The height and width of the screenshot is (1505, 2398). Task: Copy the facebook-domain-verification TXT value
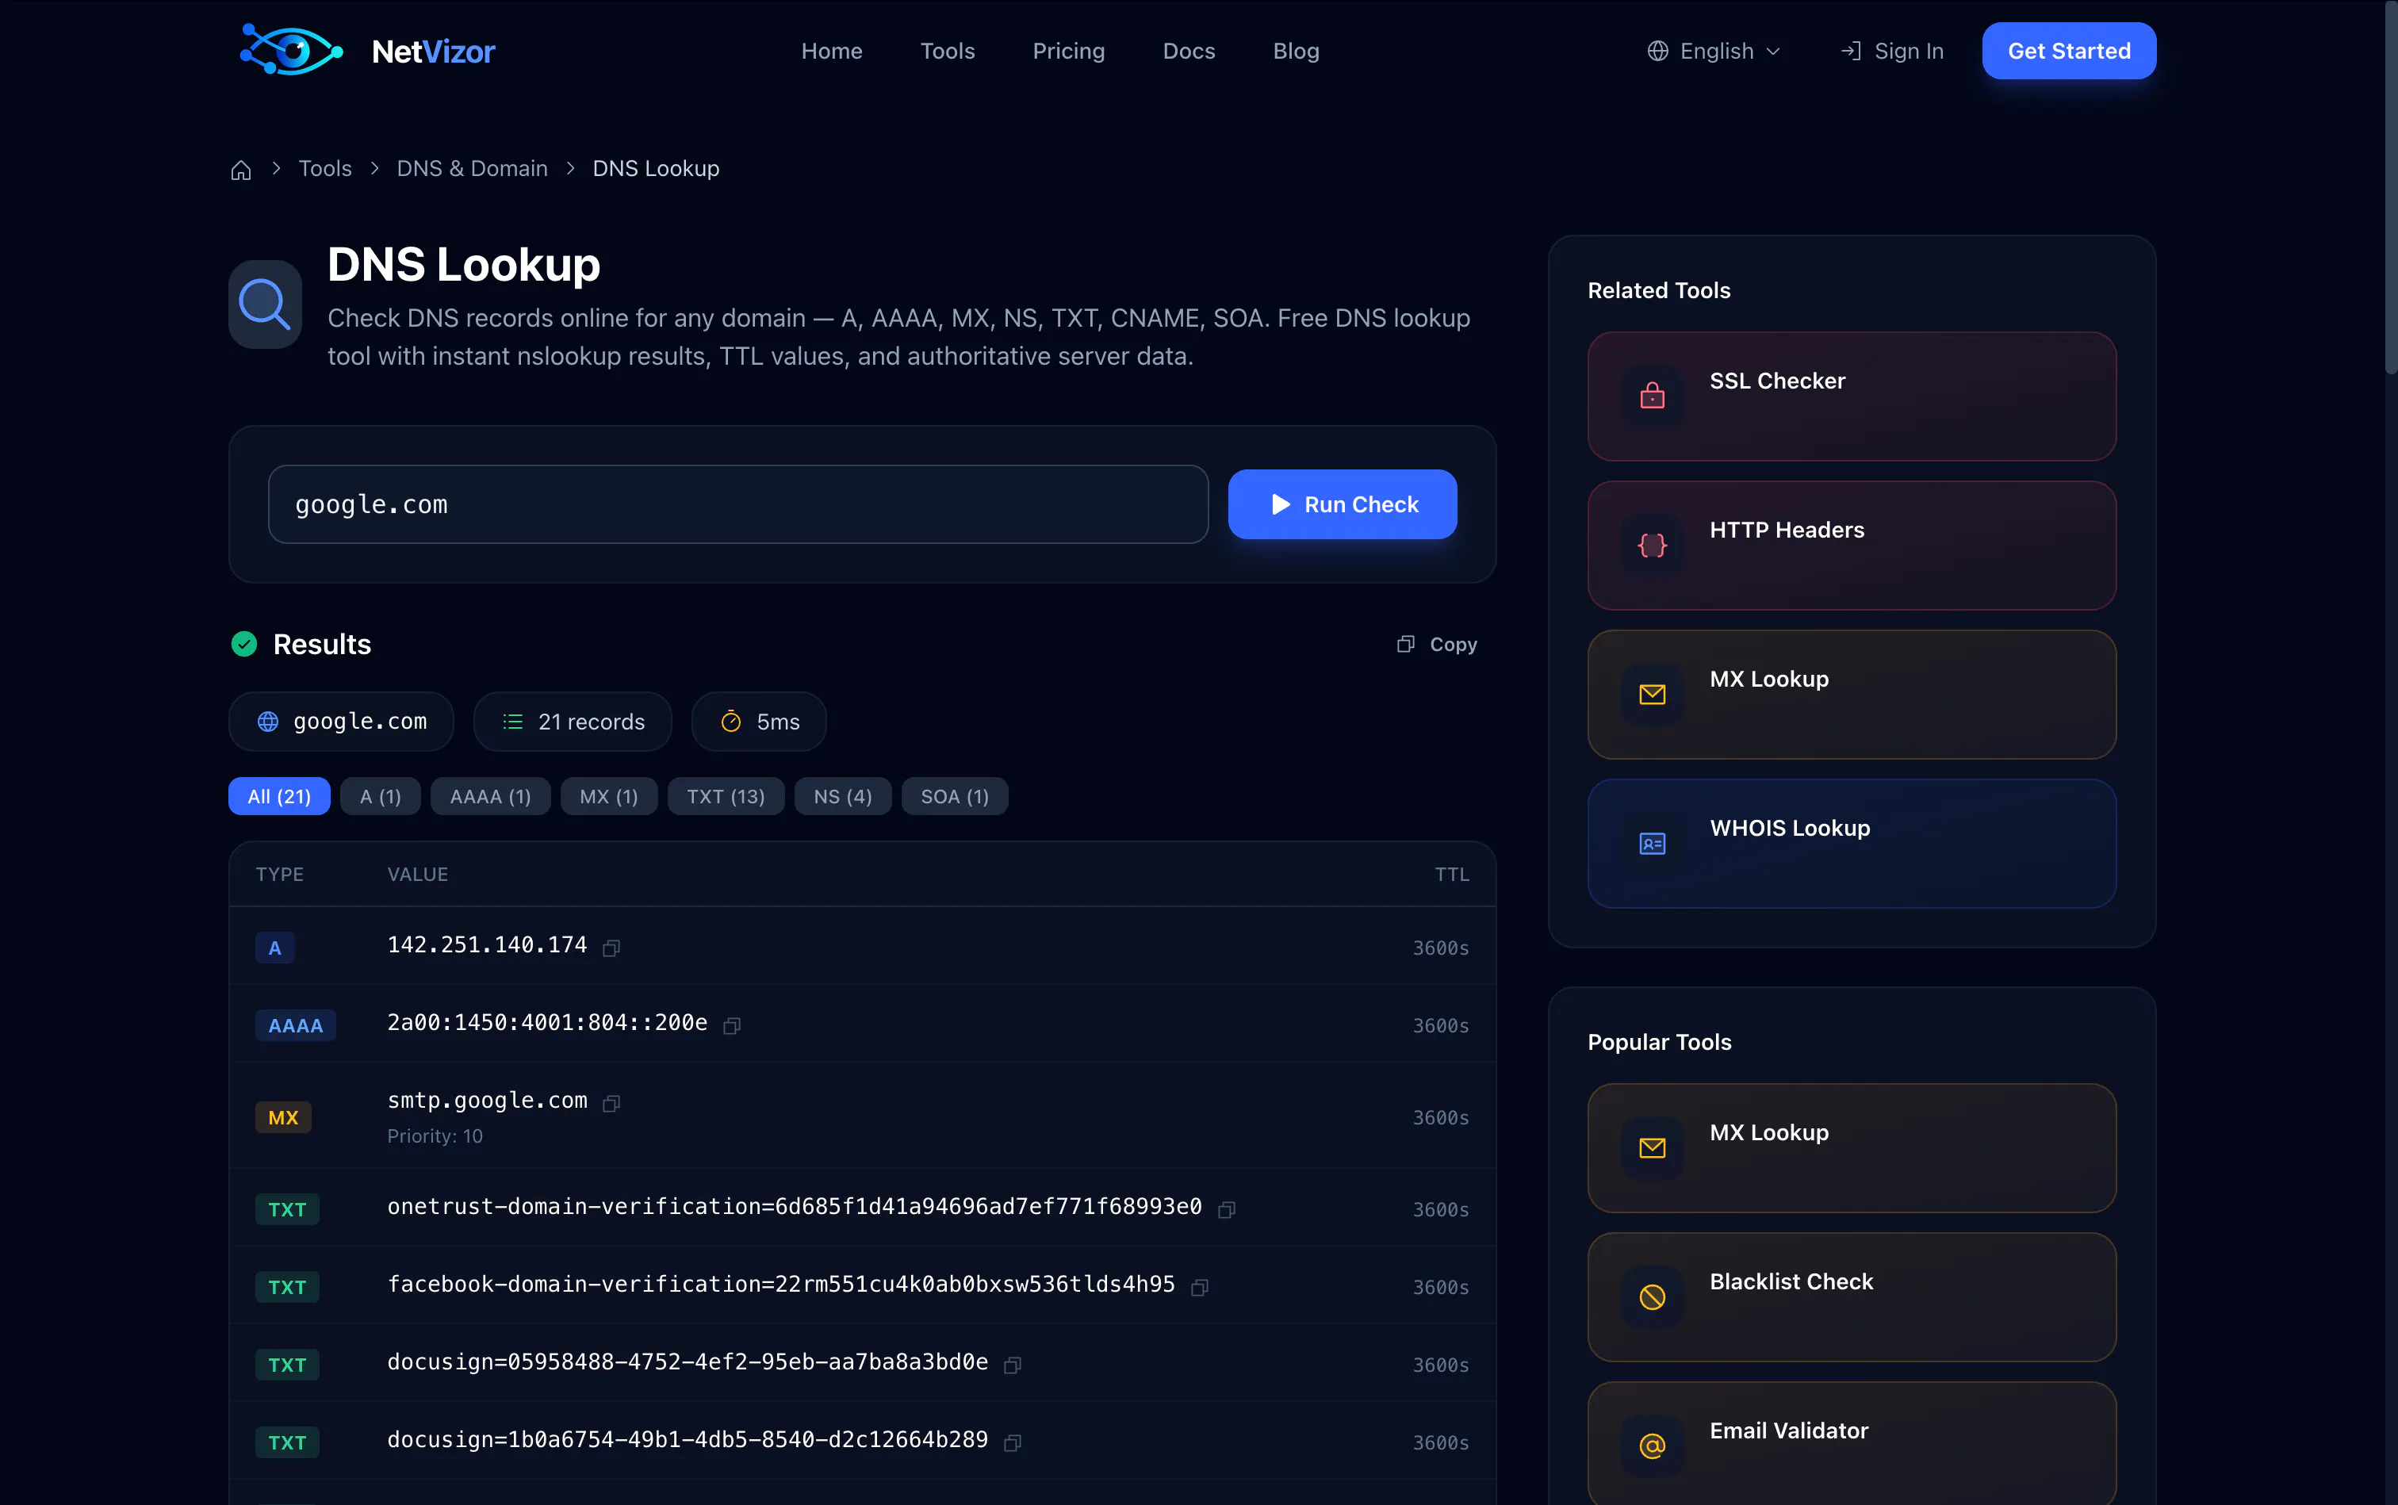tap(1200, 1287)
